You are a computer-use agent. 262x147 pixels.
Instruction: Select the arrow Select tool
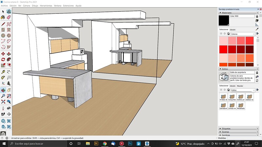click(x=3, y=12)
